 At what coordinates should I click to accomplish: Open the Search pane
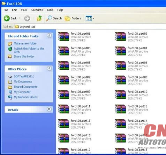click(54, 18)
